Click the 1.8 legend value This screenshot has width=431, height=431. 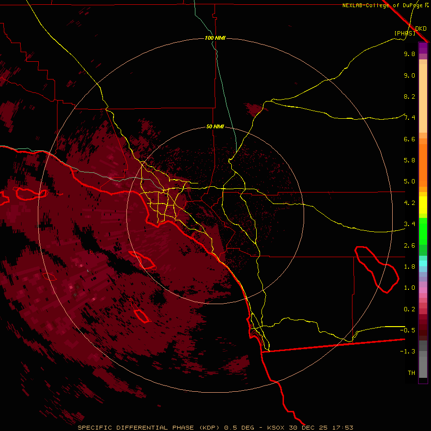(409, 267)
